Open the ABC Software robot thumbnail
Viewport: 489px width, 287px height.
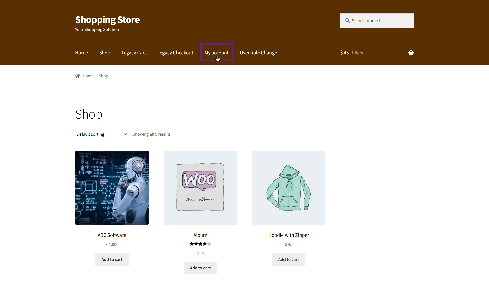click(x=112, y=188)
